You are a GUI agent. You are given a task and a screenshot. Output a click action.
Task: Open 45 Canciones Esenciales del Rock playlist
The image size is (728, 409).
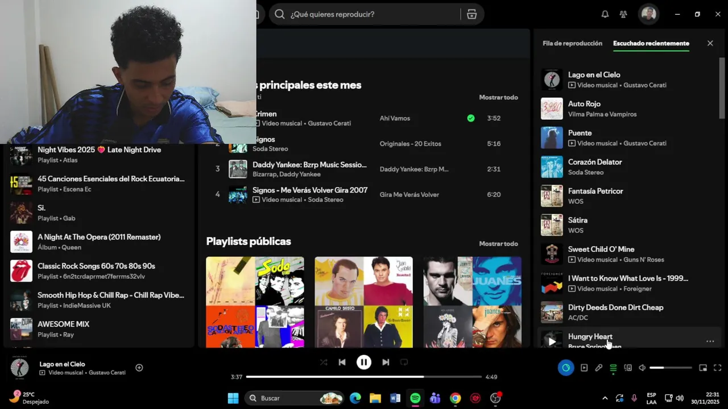coord(99,183)
